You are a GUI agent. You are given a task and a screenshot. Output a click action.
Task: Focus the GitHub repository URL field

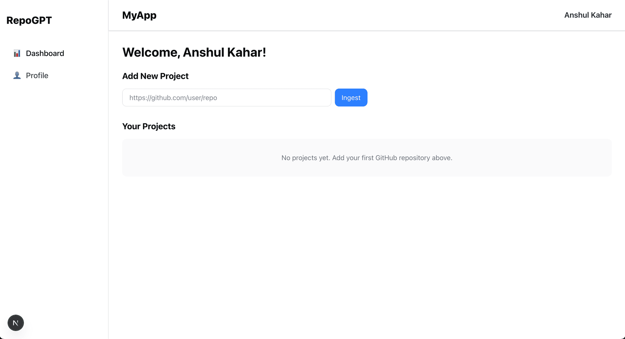pyautogui.click(x=227, y=97)
